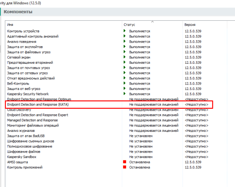Screen dimensions: 235x187
Task: Select Шифрование файлов component
Action: click(x=23, y=152)
